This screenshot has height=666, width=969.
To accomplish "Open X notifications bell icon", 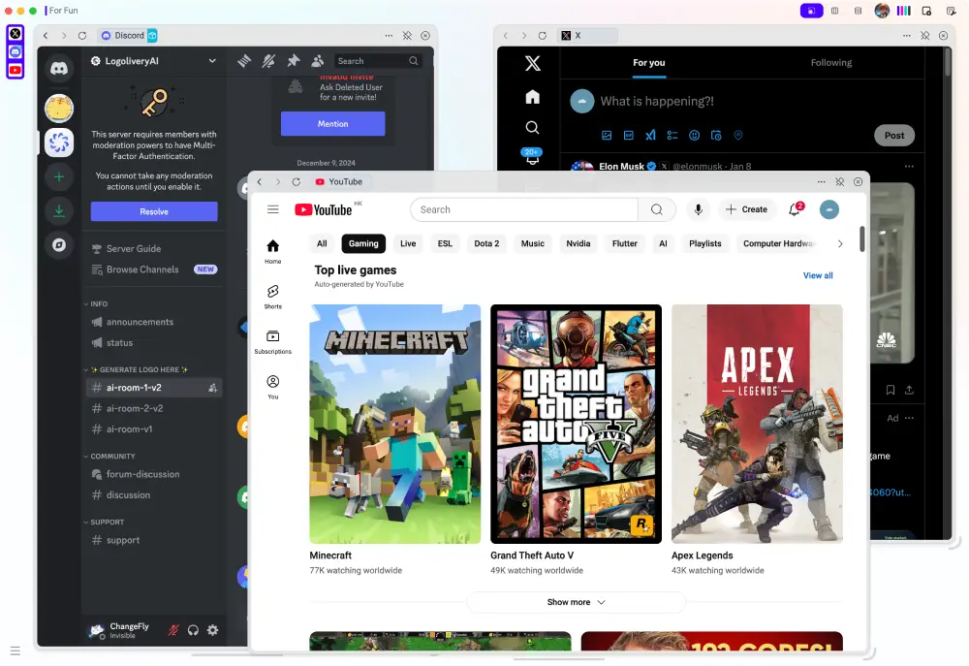I will (532, 157).
